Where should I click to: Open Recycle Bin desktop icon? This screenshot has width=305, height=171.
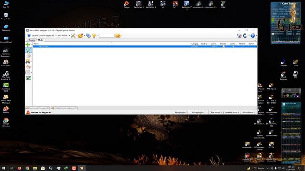(x=6, y=16)
